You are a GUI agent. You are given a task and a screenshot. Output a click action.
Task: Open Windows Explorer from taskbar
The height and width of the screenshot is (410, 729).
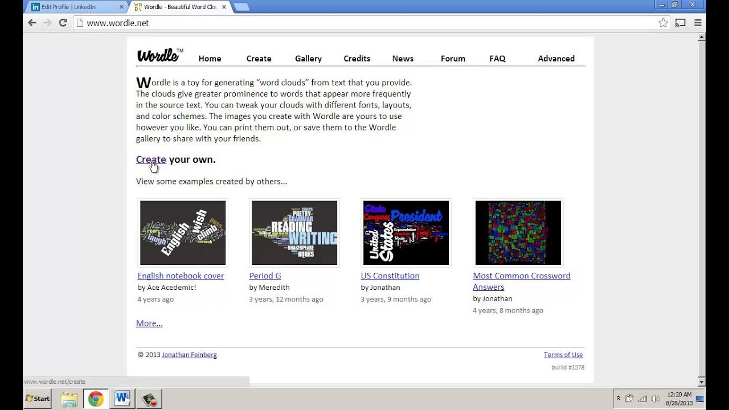pyautogui.click(x=69, y=399)
